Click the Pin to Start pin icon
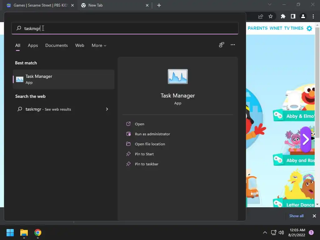This screenshot has height=240, width=320. point(128,154)
